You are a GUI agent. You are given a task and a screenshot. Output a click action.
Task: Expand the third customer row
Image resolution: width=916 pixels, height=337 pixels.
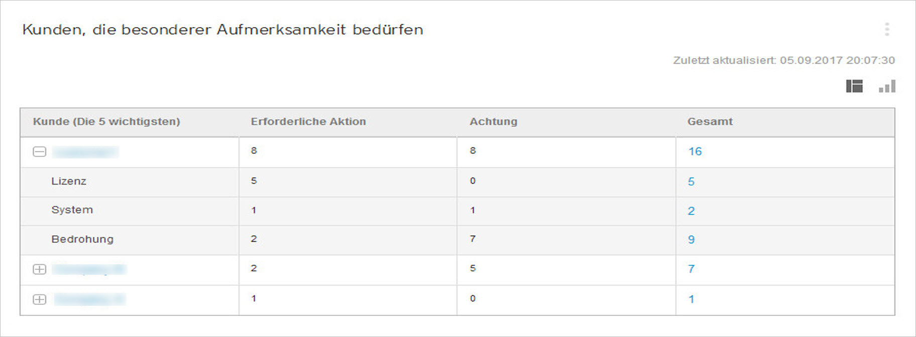point(39,299)
